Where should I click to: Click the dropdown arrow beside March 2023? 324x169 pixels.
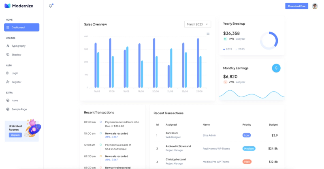pos(207,24)
